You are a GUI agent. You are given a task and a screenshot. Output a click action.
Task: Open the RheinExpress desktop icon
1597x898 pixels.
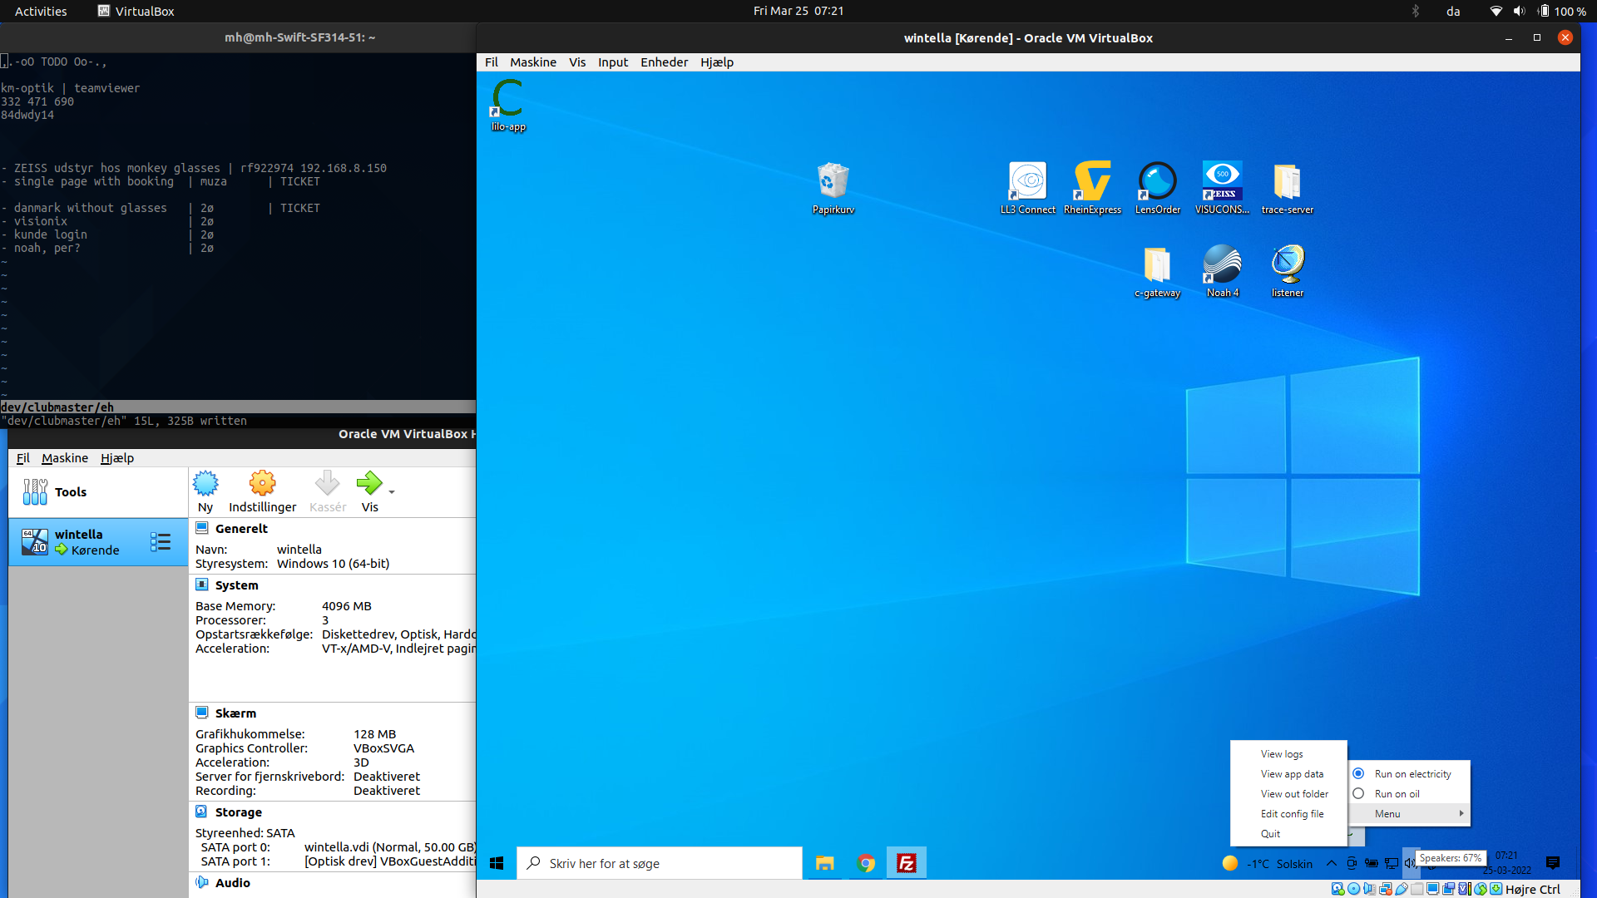tap(1092, 181)
